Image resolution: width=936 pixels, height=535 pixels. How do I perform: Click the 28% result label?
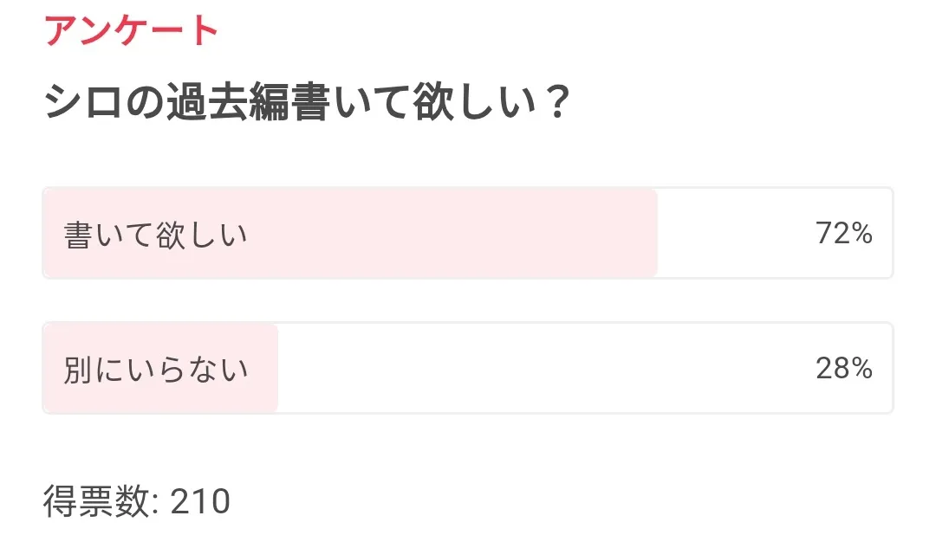(x=843, y=370)
